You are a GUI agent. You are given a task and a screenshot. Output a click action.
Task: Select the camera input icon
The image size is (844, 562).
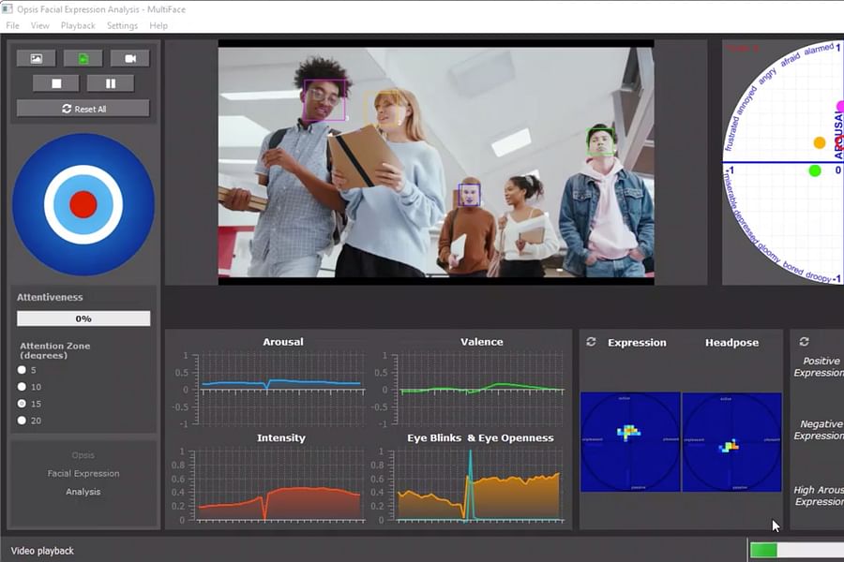(131, 57)
